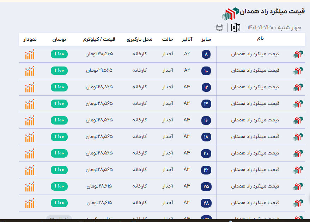Click the green fluctuation badge in size 18 row
Screen dimensions: 310x222
[59, 137]
